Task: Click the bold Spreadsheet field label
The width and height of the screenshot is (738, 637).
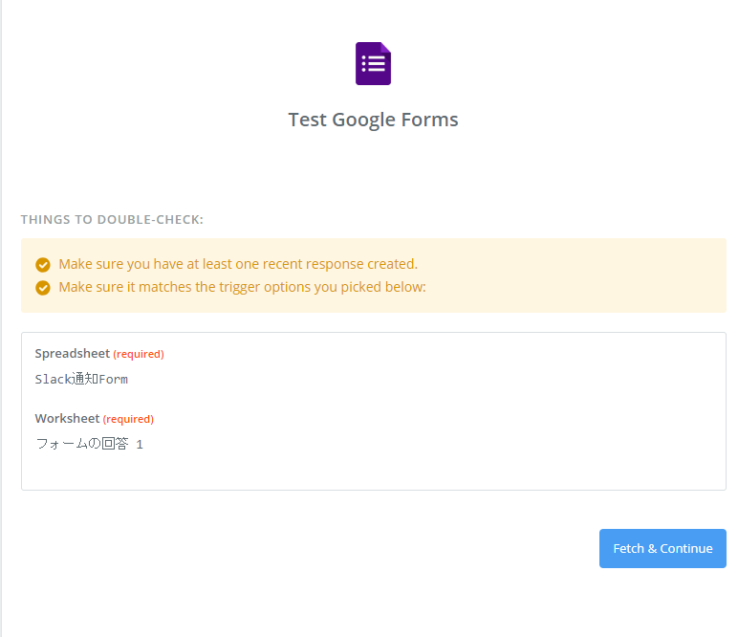Action: pos(72,354)
